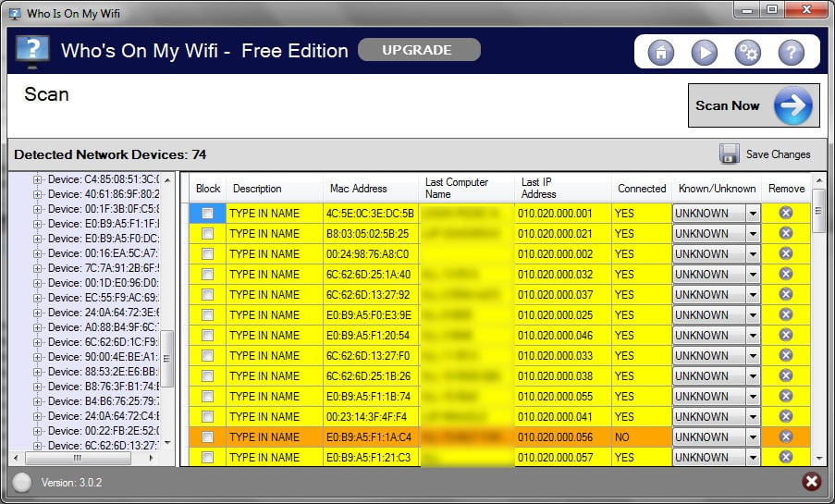Open the Home icon in top toolbar
This screenshot has height=504, width=835.
pyautogui.click(x=660, y=53)
